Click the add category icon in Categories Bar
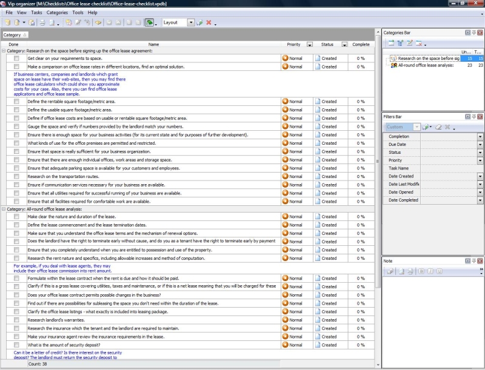 click(391, 43)
